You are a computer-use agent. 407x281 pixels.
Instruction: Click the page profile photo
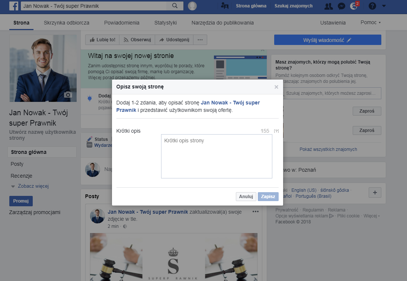point(43,68)
